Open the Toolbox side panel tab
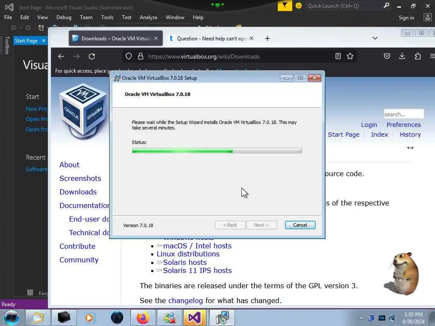The width and height of the screenshot is (435, 326). (7, 45)
